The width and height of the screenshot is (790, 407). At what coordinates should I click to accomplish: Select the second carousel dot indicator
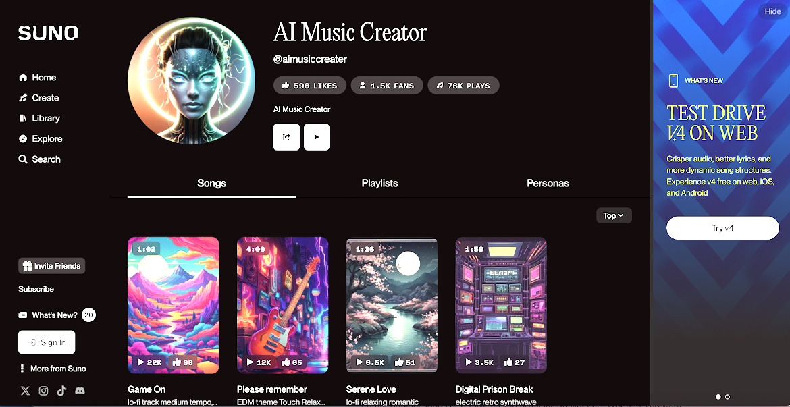click(727, 397)
